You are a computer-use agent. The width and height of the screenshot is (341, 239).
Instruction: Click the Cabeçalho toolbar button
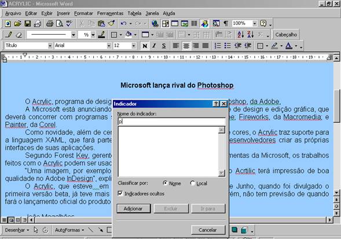[286, 35]
